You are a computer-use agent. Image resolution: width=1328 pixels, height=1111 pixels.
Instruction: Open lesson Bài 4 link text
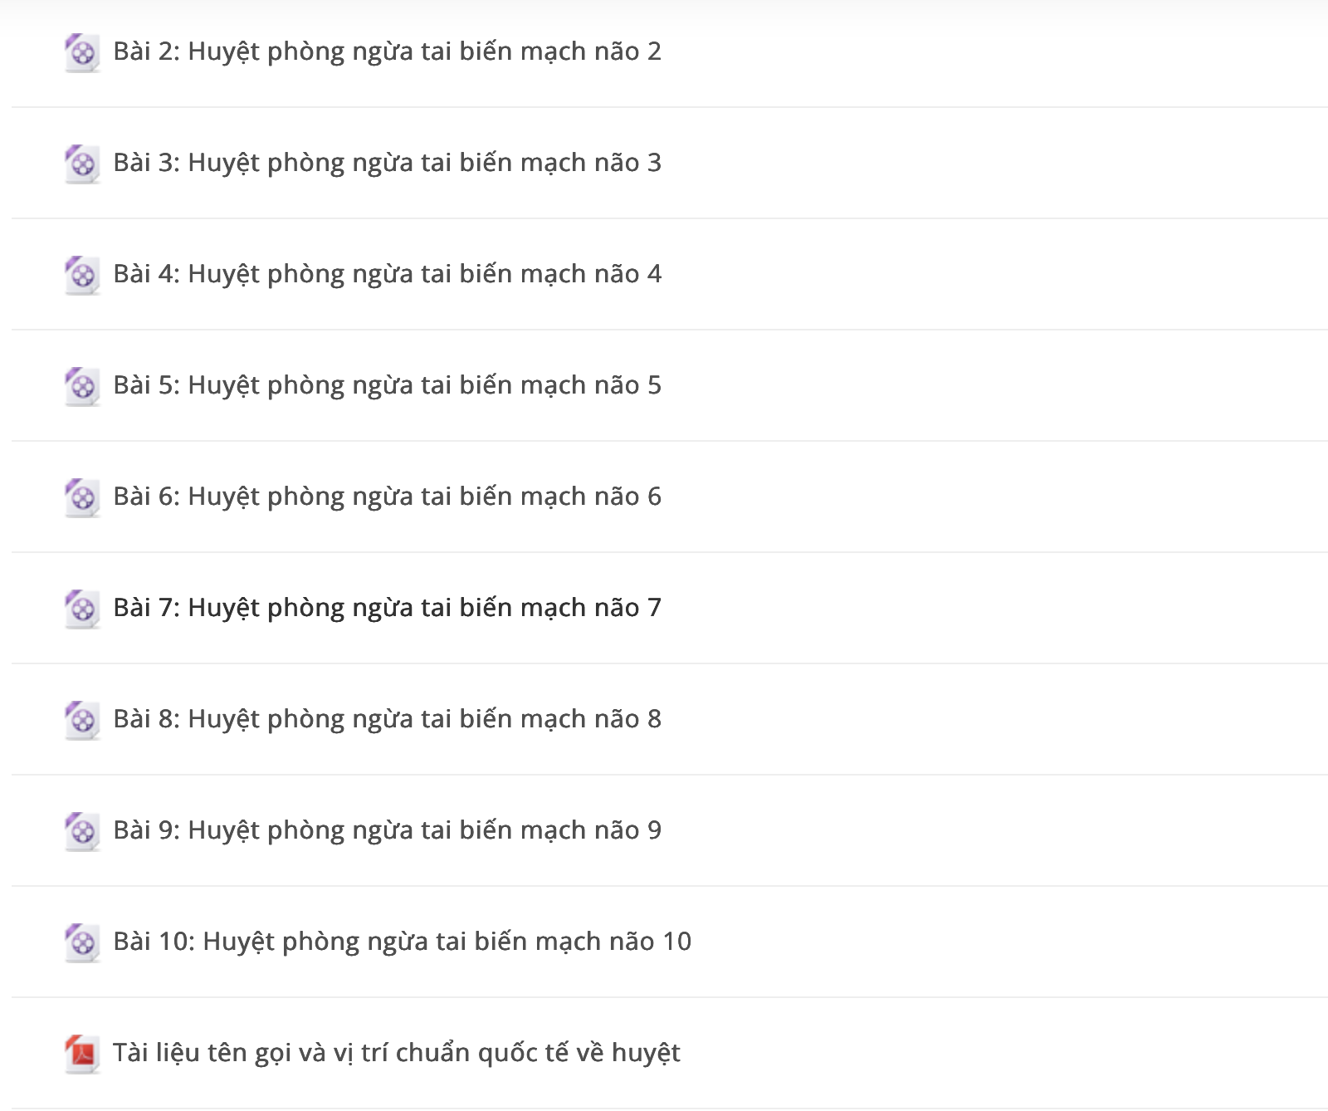click(x=388, y=275)
